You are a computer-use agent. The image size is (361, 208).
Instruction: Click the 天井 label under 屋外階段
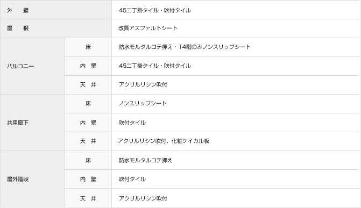click(x=88, y=198)
